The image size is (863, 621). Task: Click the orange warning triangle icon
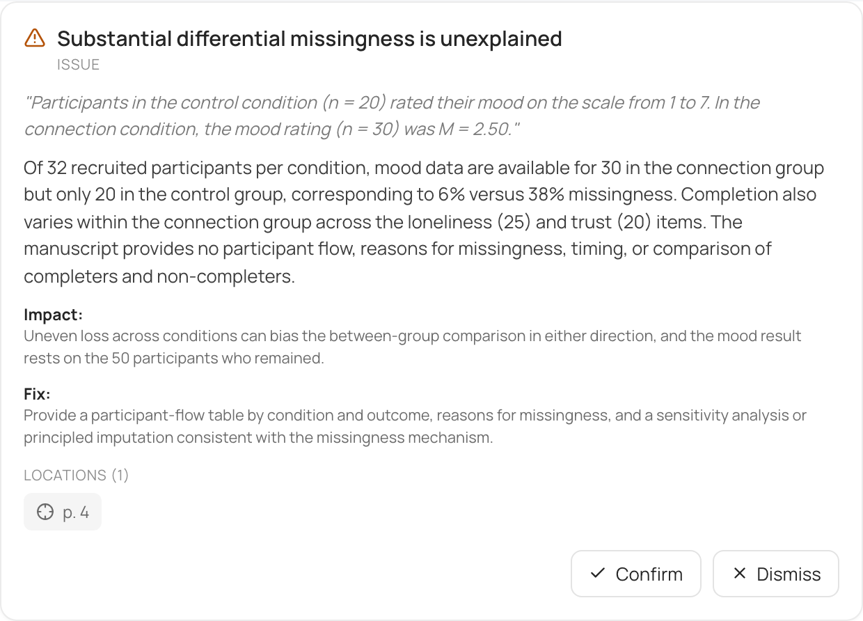(x=35, y=38)
